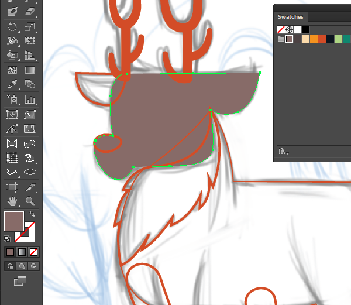
Task: Set paint mode to Gradient
Action: click(x=22, y=252)
